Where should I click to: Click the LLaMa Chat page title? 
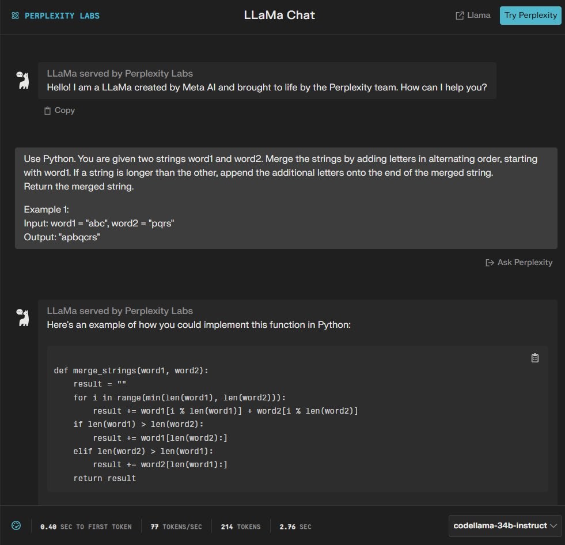(279, 15)
